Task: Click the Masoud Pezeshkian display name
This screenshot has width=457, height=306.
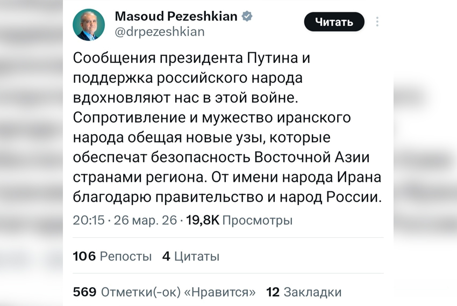Action: (176, 17)
